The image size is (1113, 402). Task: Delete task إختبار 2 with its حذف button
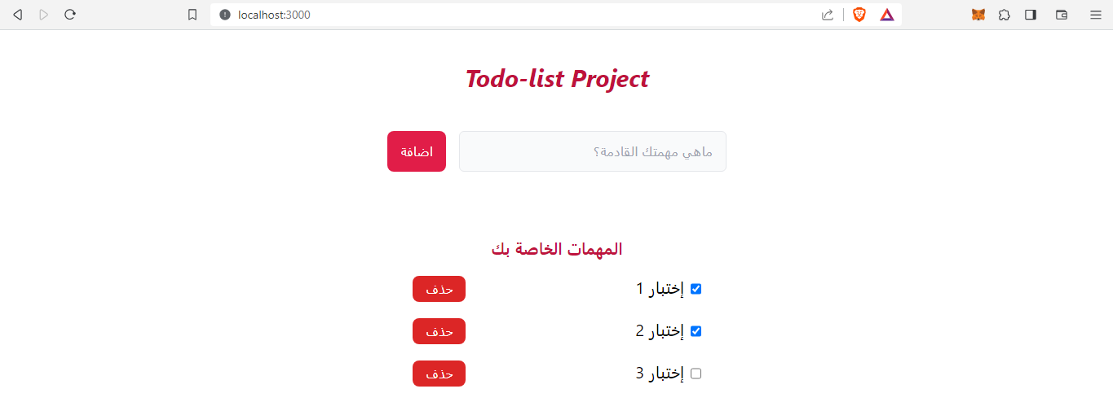point(439,331)
